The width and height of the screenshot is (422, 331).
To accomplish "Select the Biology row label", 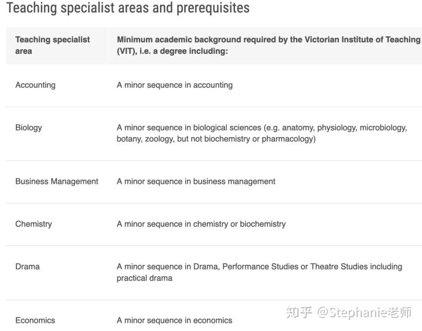I will 29,128.
